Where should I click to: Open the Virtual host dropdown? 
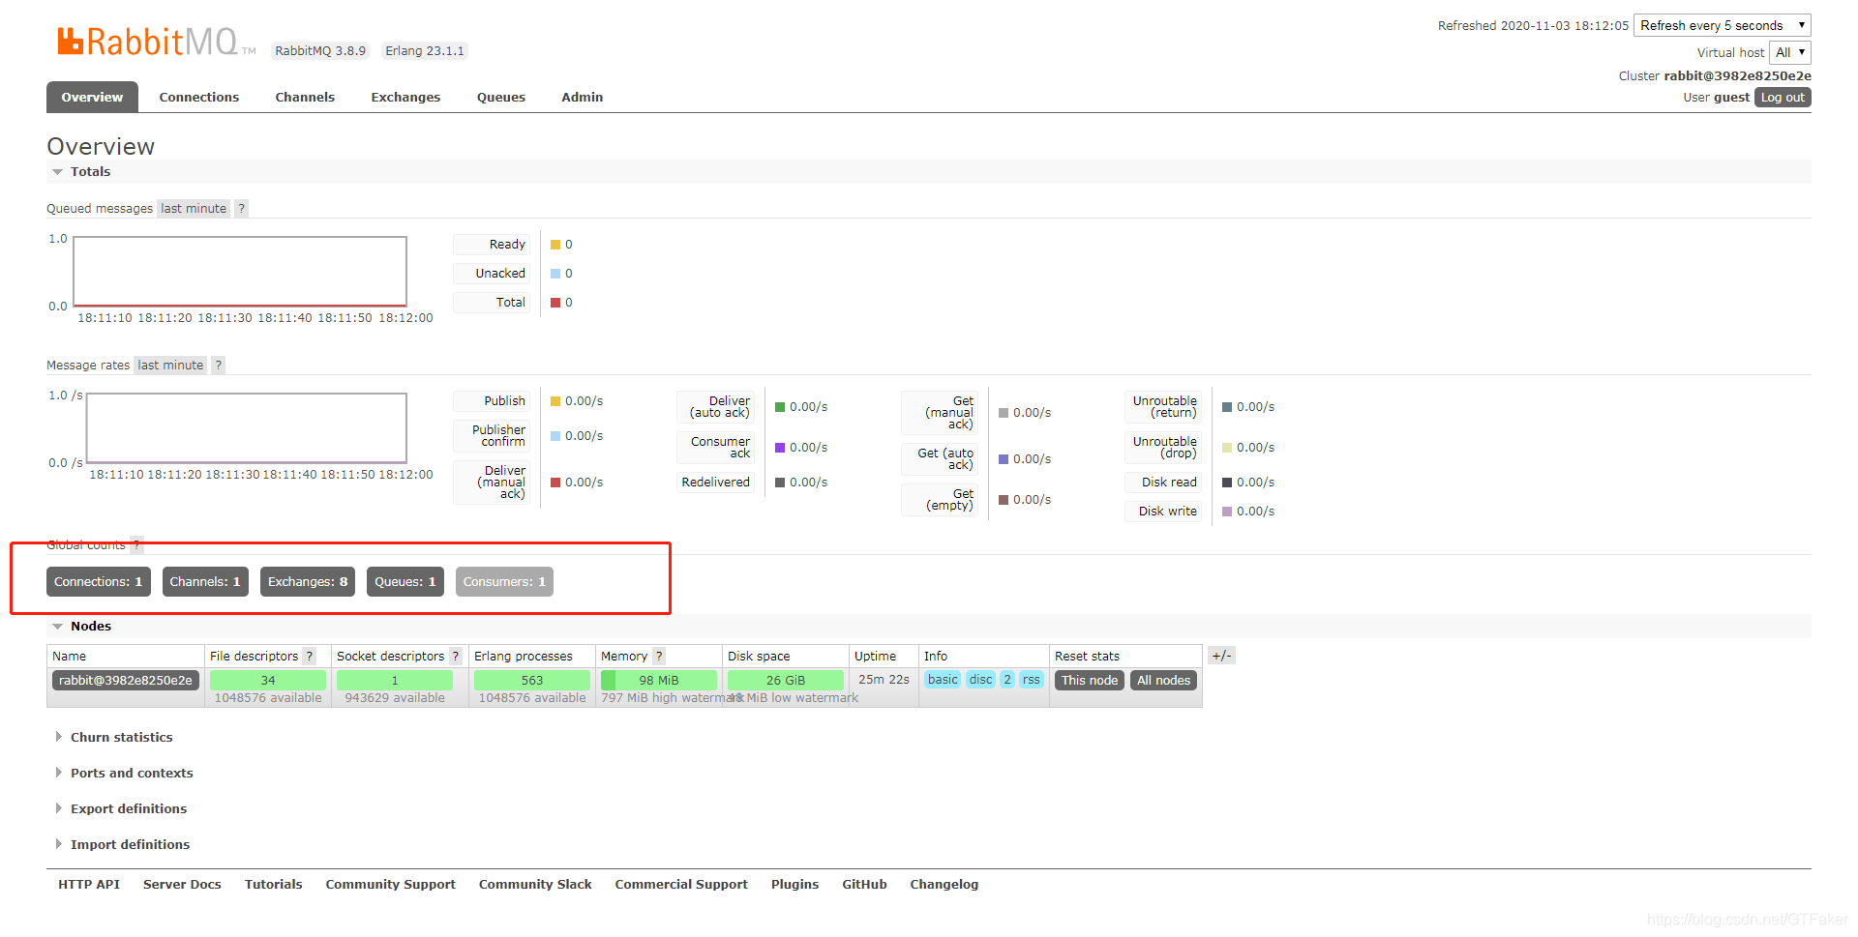coord(1790,52)
